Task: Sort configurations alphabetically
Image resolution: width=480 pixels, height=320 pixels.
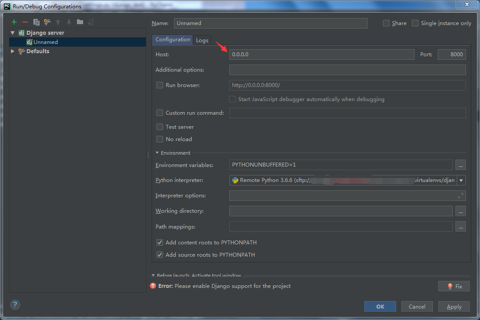Action: pyautogui.click(x=91, y=22)
